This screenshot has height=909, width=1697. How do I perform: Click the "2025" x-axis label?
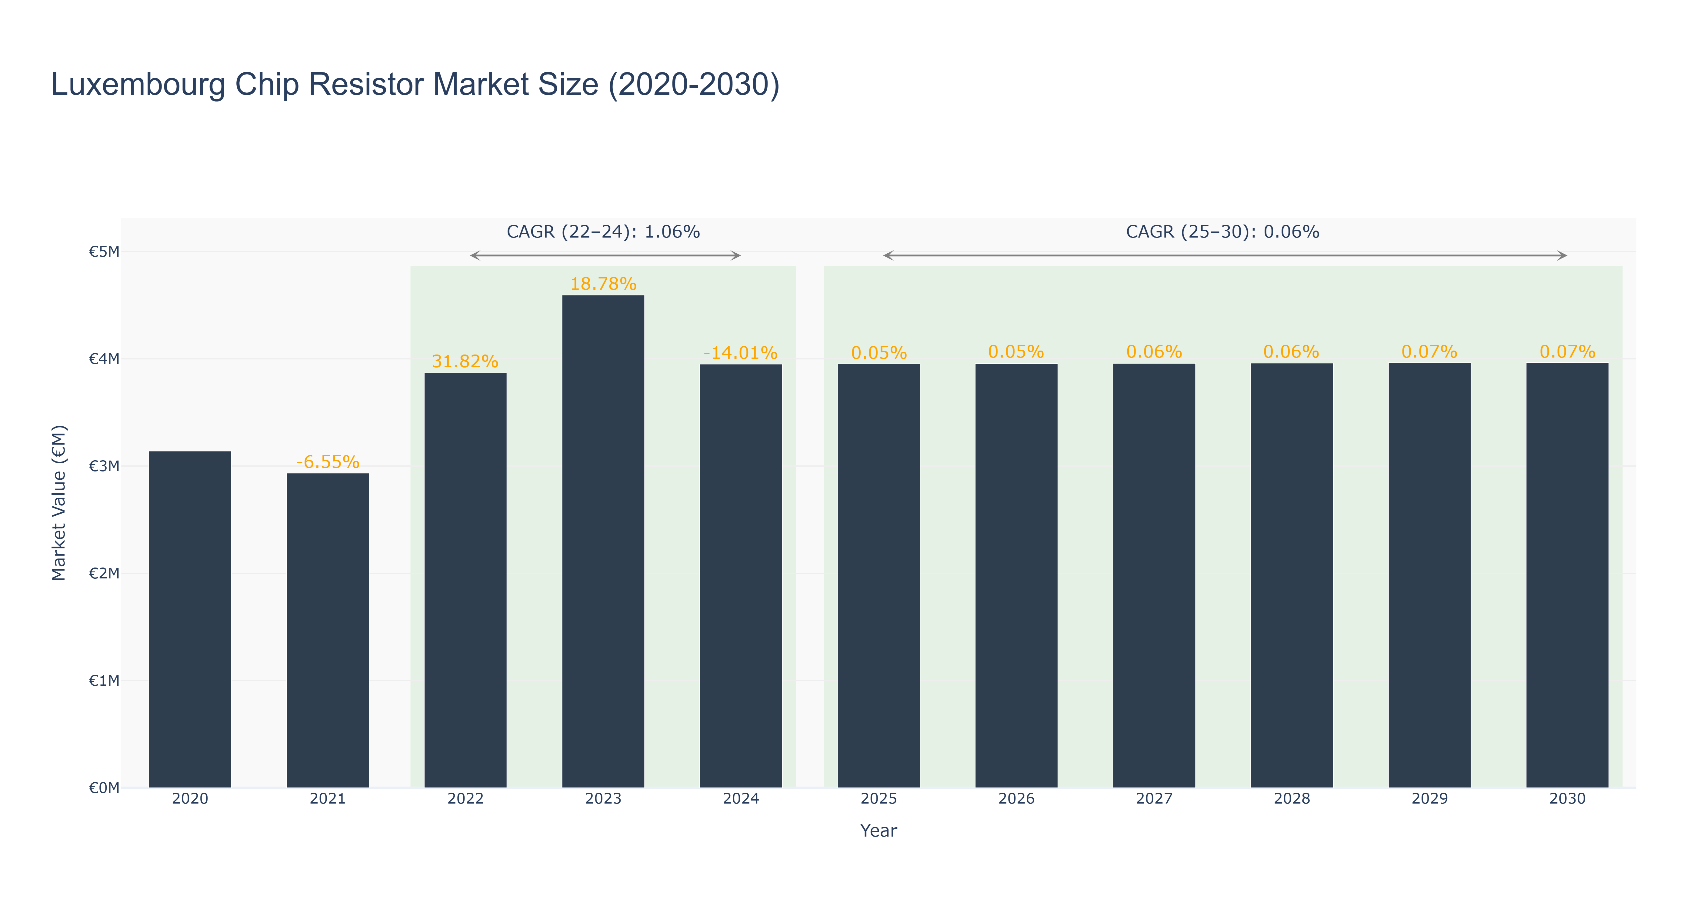coord(878,799)
